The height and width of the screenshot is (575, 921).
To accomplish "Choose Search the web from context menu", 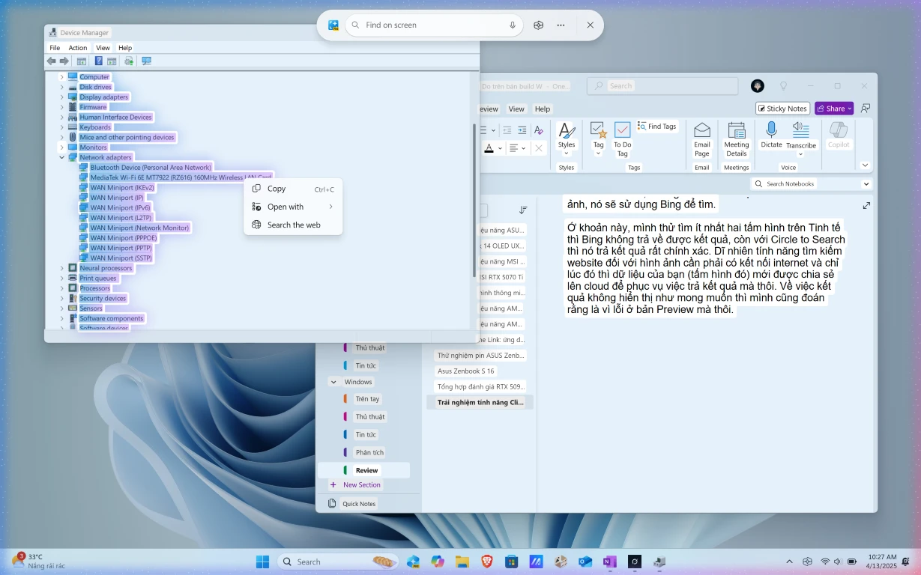I will pos(293,225).
